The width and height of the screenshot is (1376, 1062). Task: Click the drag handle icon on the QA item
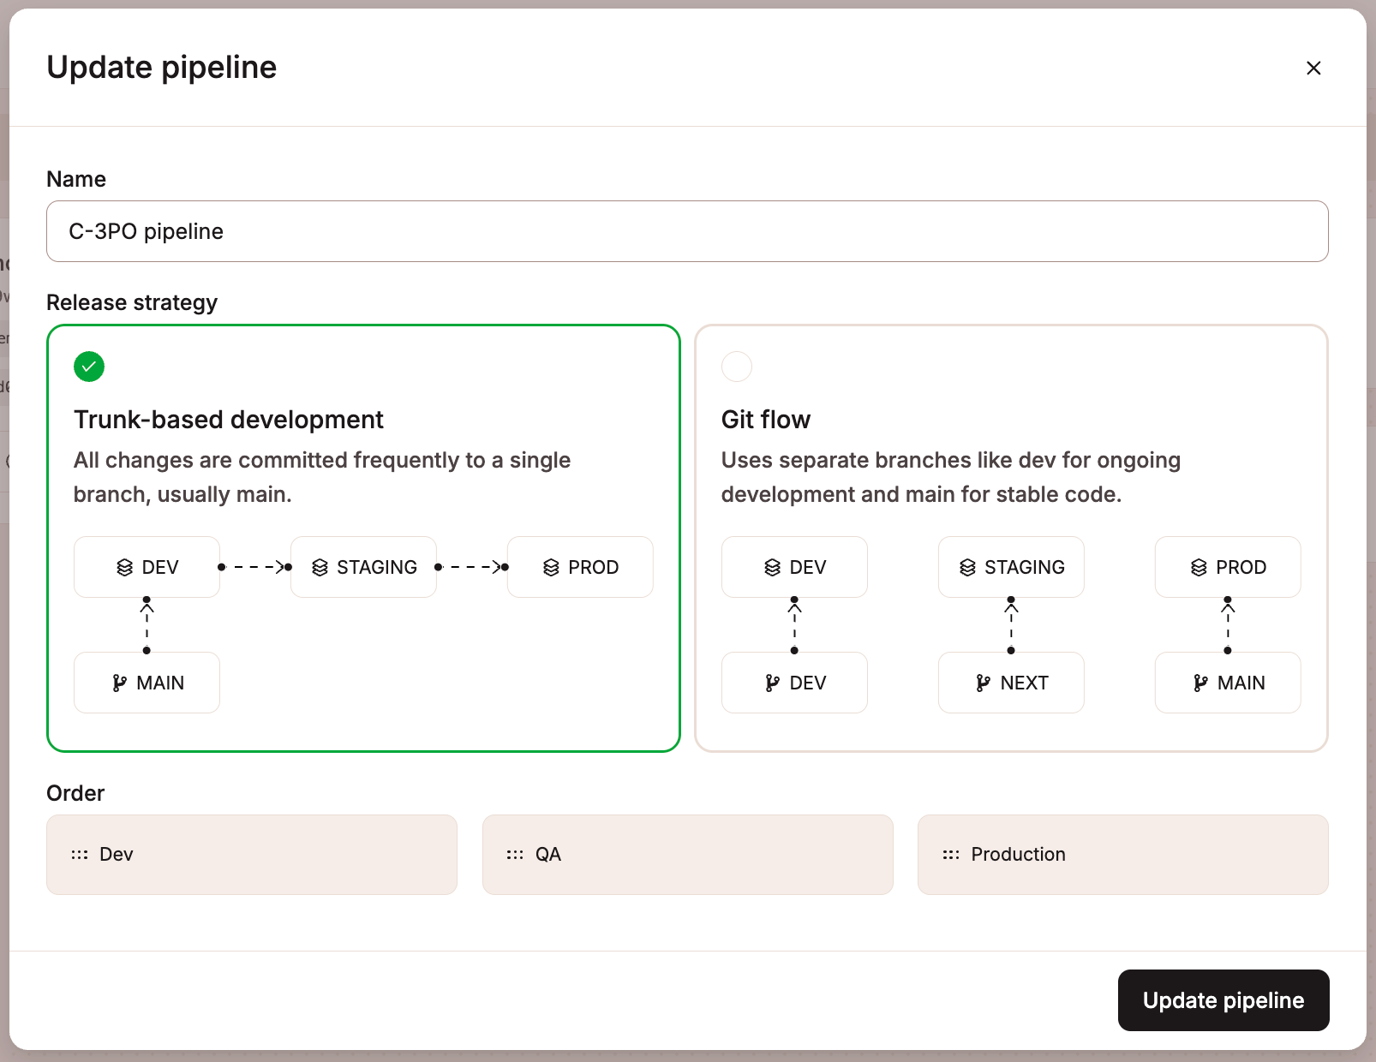[x=515, y=854]
